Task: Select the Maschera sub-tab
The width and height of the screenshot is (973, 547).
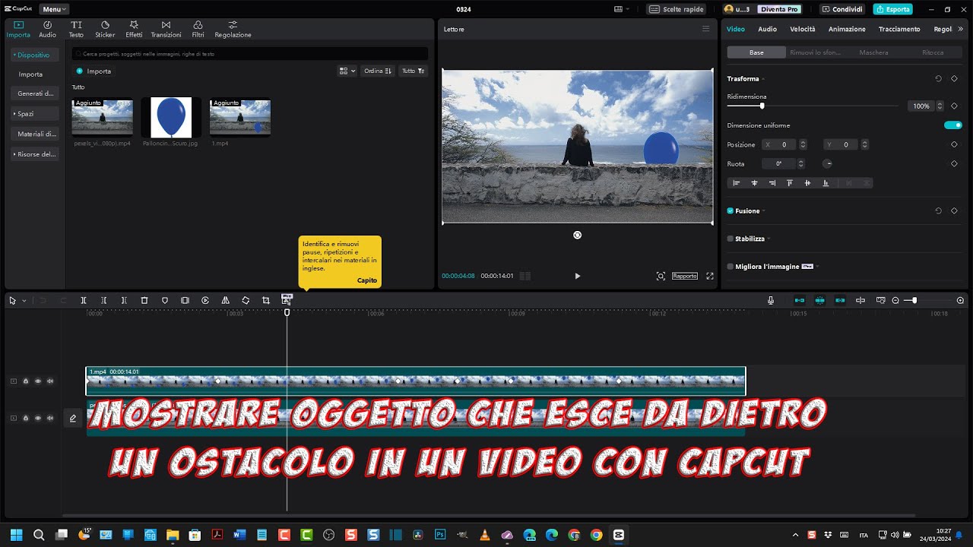Action: (873, 52)
